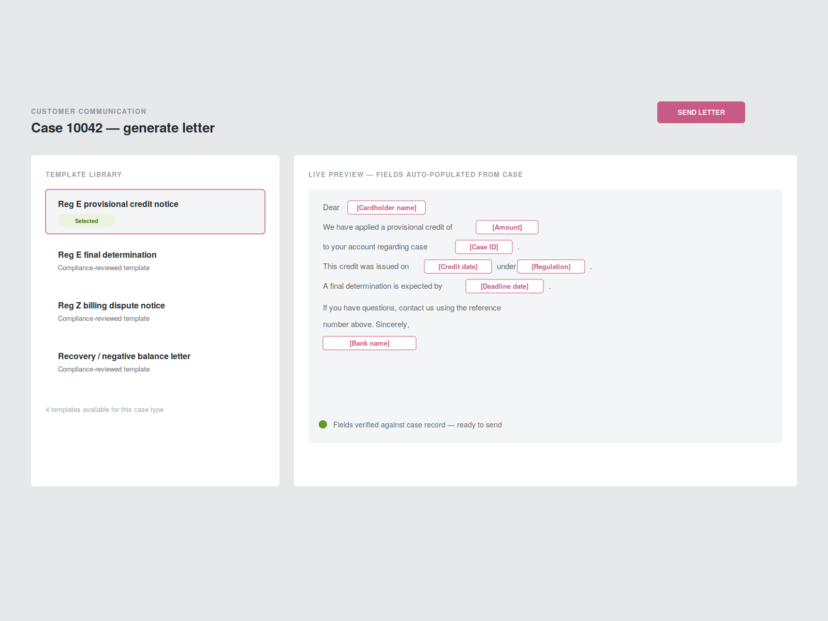
Task: Click the Amount placeholder field
Action: point(507,227)
